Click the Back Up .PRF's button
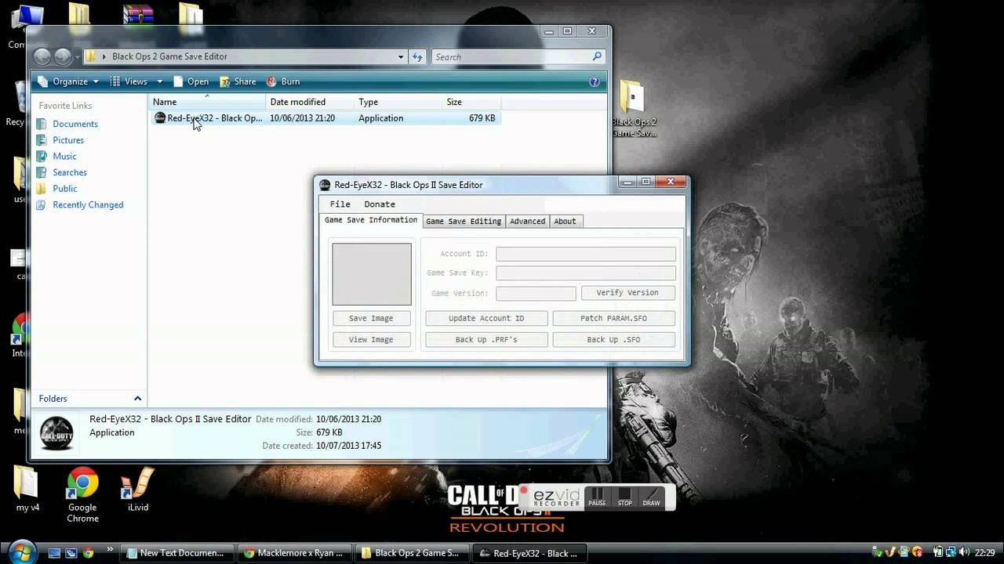This screenshot has width=1004, height=564. coord(486,339)
